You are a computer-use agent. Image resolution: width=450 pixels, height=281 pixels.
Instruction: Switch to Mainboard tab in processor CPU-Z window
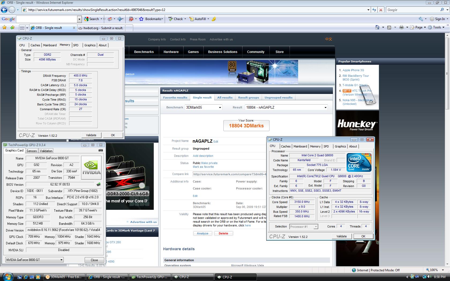(x=300, y=146)
